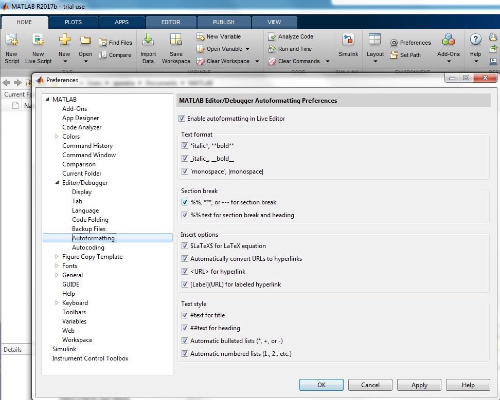Select Instrument Control Toolbox tree item
The height and width of the screenshot is (400, 500).
[x=90, y=358]
